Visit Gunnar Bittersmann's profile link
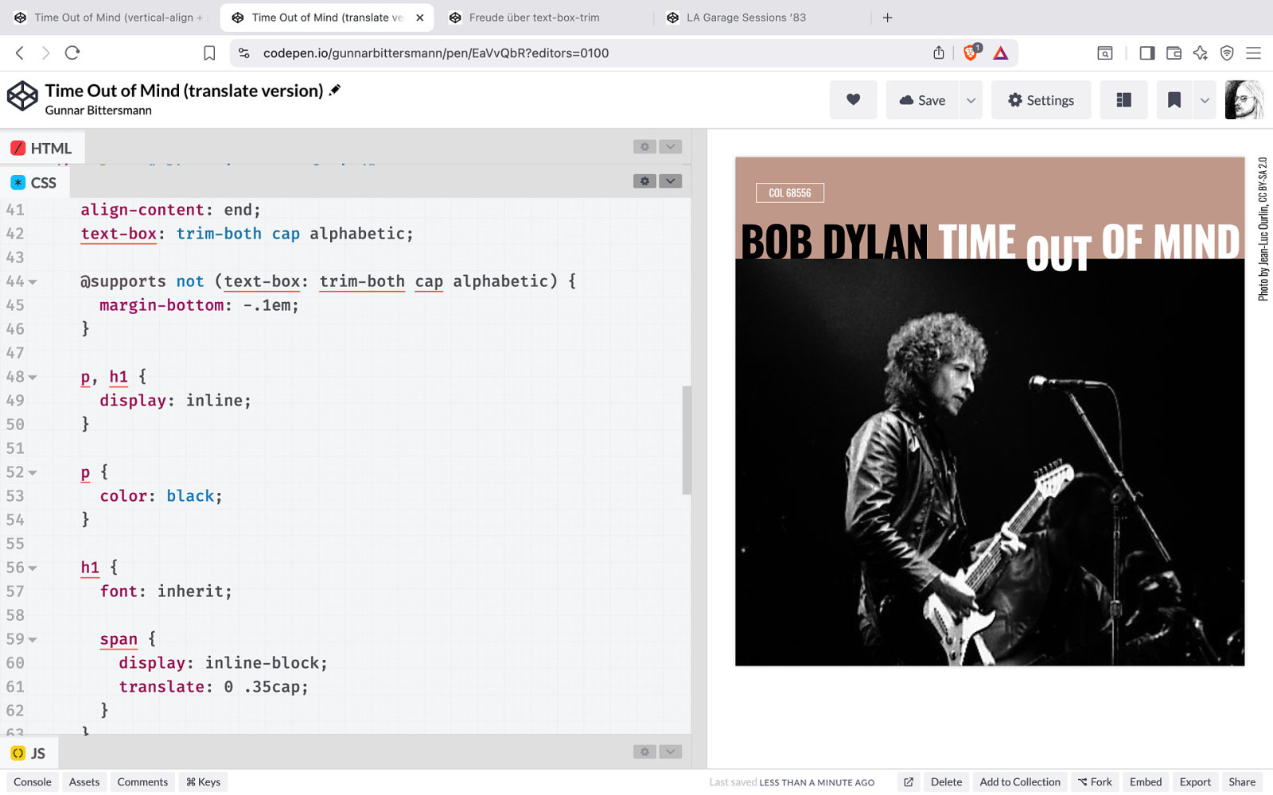Image resolution: width=1273 pixels, height=795 pixels. pyautogui.click(x=99, y=111)
